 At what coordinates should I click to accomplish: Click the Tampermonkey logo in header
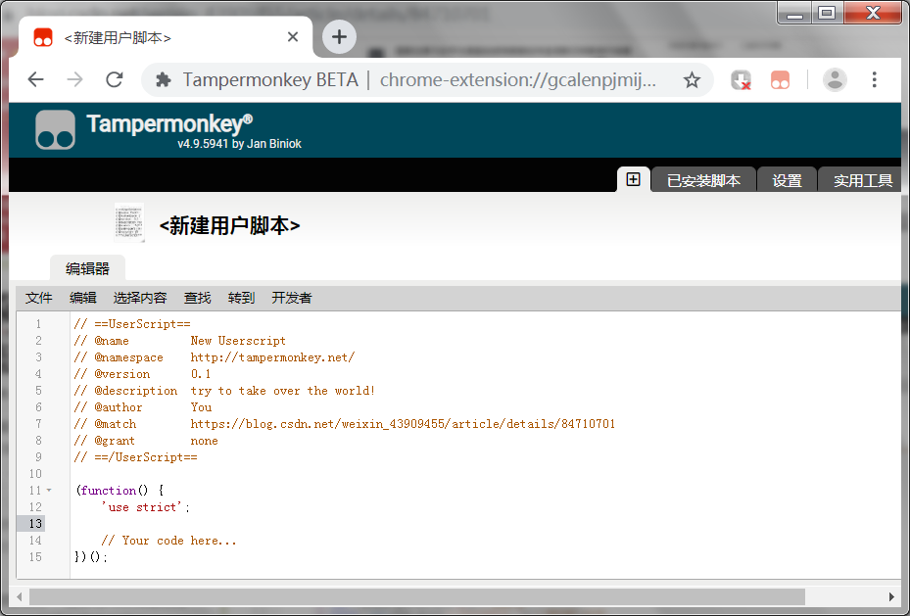click(x=55, y=130)
